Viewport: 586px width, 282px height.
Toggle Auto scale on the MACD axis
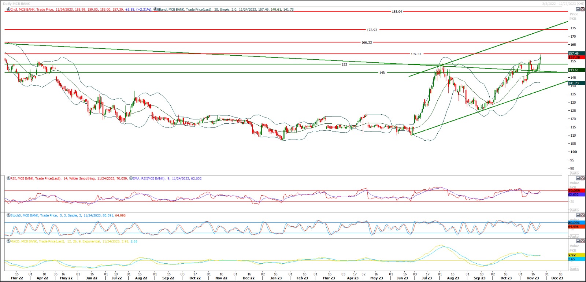pos(574,269)
